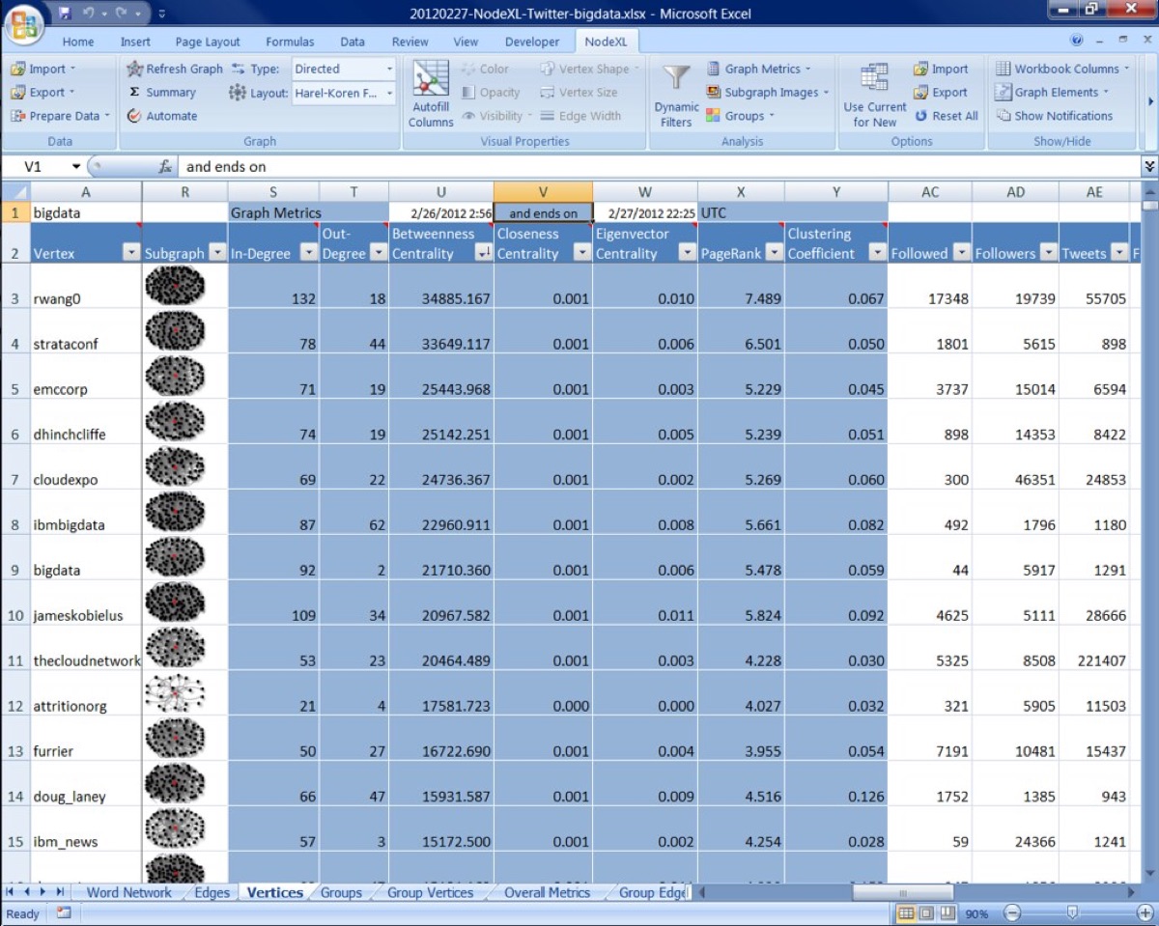Click Export in Options group
This screenshot has height=926, width=1159.
[x=941, y=93]
